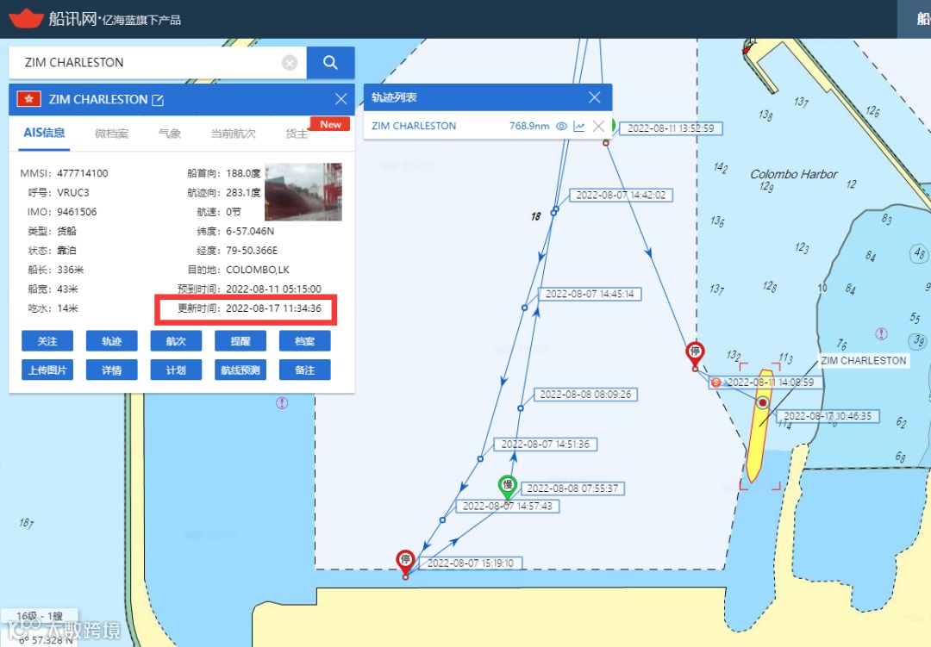The height and width of the screenshot is (647, 931).
Task: Click the magenta warning marker left of the anchorage
Action: click(282, 404)
